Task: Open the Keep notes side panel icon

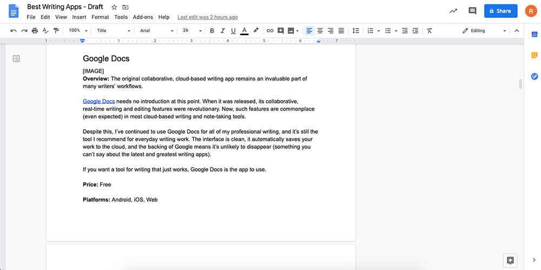Action: click(x=535, y=55)
